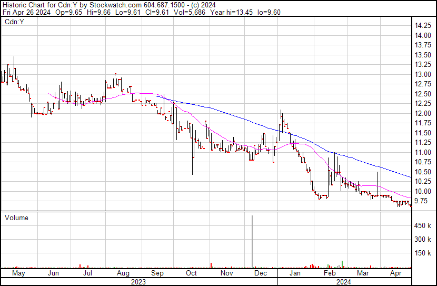The width and height of the screenshot is (437, 286).
Task: Click the May month label
Action: (x=18, y=273)
